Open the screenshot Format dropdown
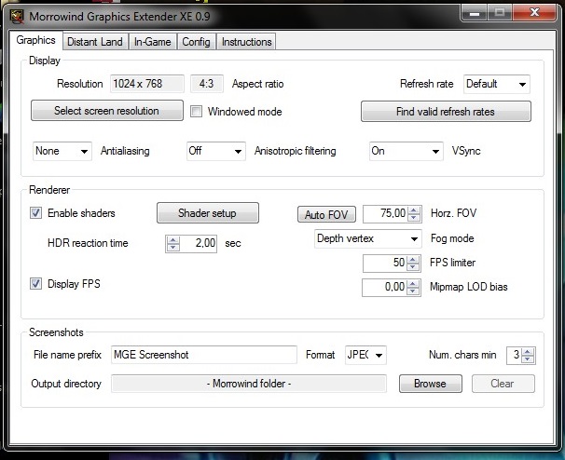Viewport: 565px width, 460px height. point(365,355)
